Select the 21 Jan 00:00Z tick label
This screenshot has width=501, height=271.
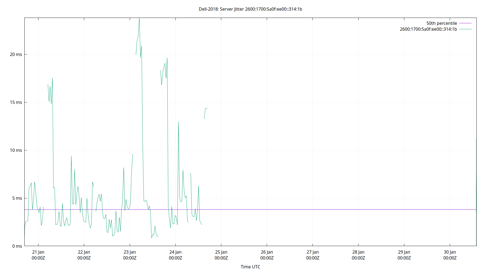pos(38,255)
